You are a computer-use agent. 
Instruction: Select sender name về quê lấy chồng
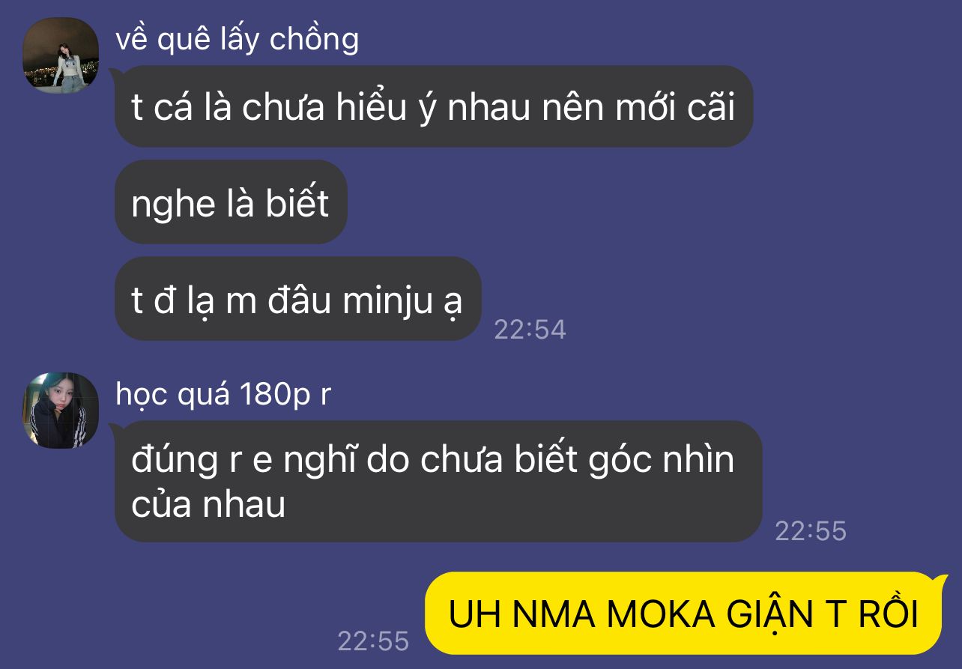238,39
